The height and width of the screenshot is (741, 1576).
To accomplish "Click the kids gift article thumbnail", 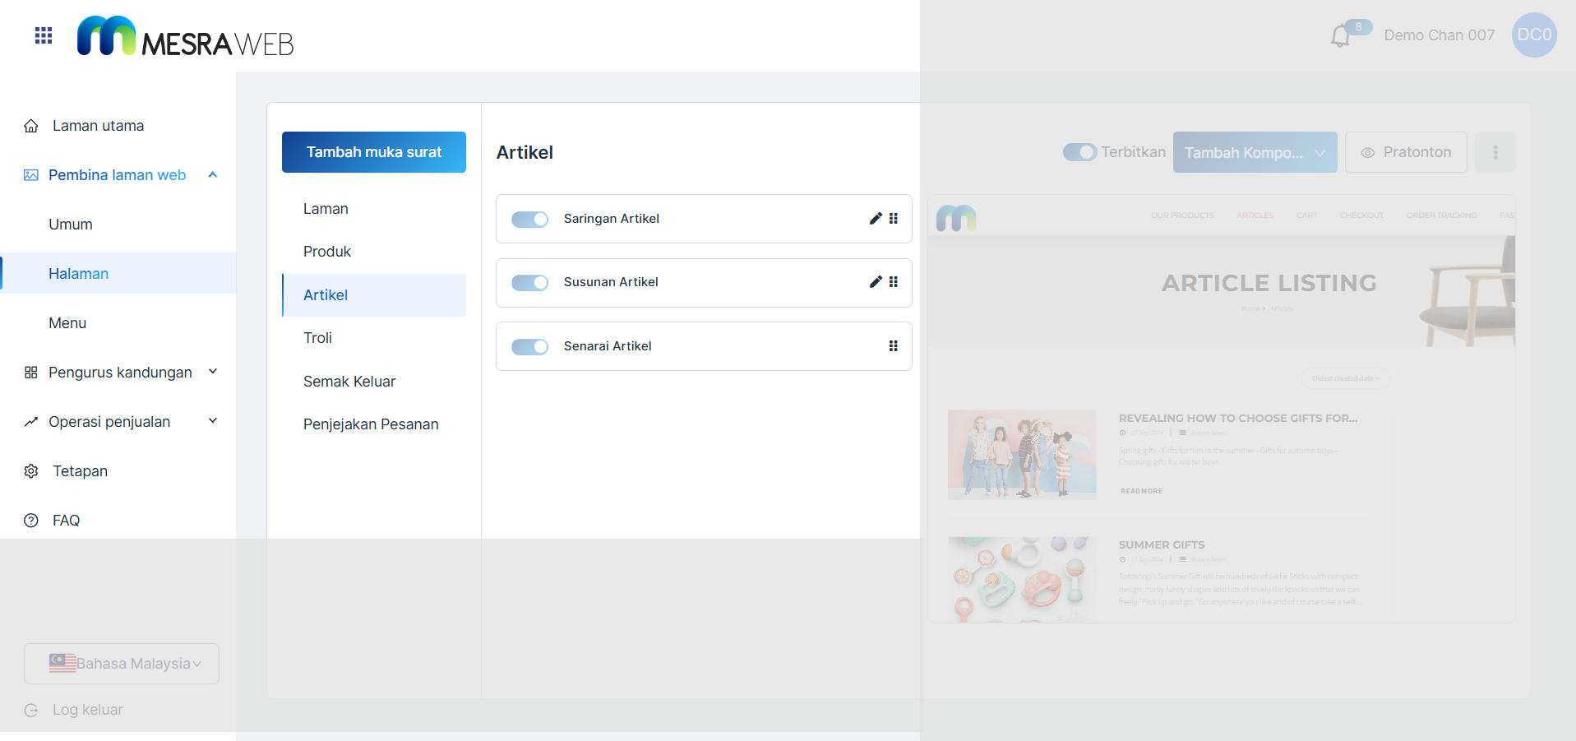I will 1022,454.
